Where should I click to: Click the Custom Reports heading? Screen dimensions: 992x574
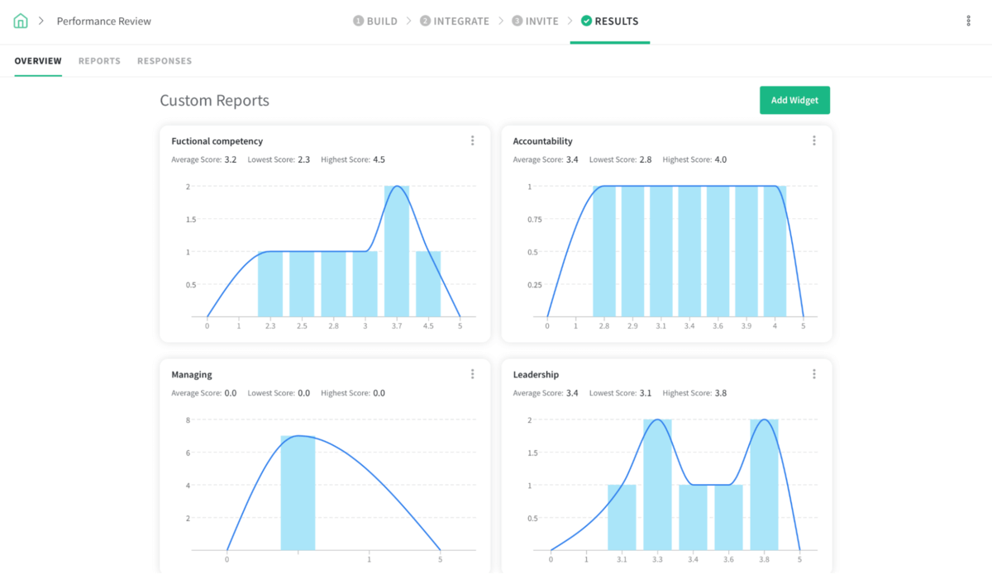214,101
